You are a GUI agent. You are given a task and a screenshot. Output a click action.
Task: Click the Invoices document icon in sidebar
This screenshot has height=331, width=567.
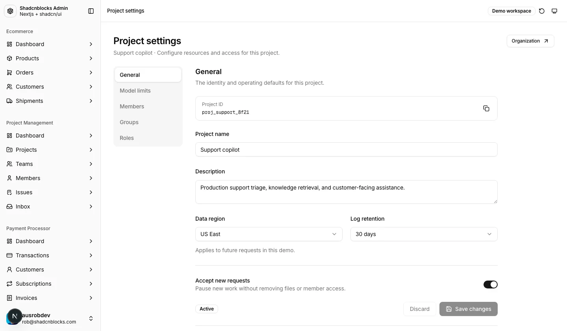tap(9, 298)
